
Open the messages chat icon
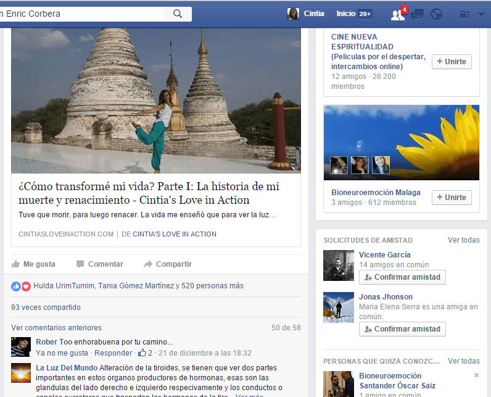click(418, 14)
